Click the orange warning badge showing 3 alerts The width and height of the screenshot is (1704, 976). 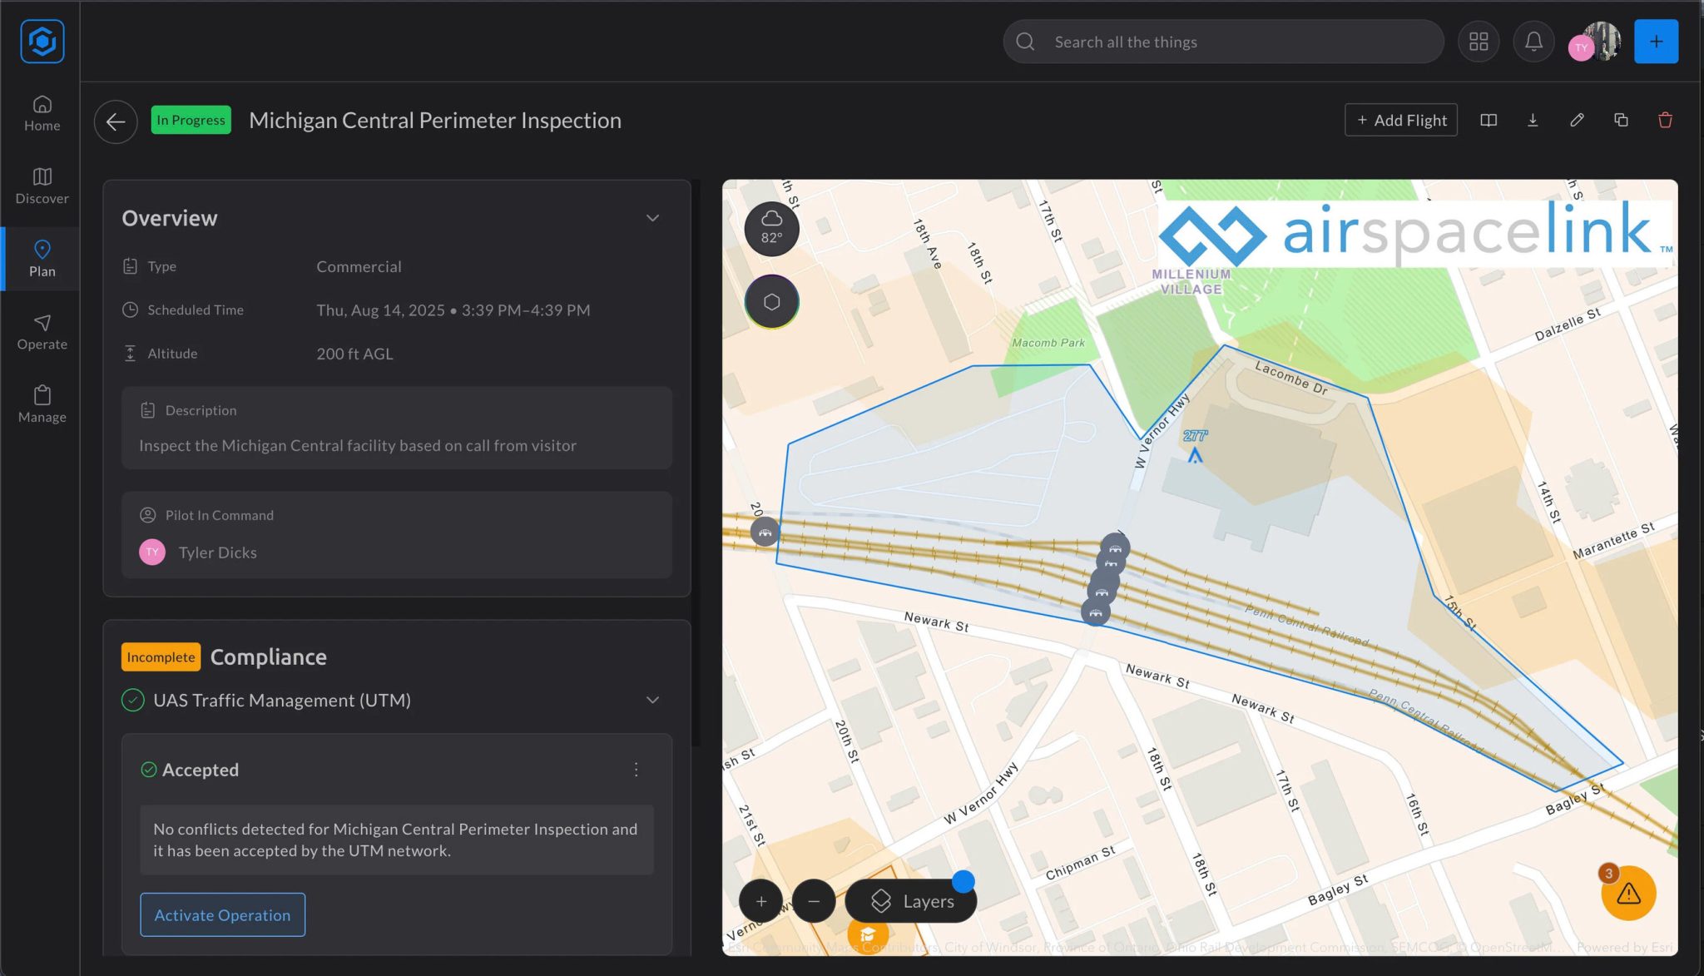tap(1628, 894)
